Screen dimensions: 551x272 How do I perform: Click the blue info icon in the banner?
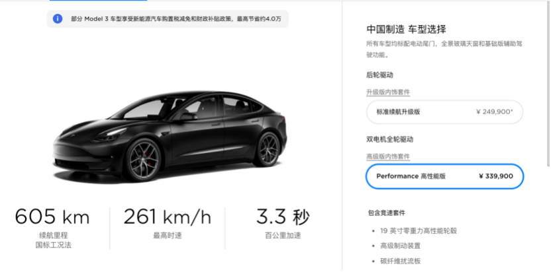coord(58,19)
